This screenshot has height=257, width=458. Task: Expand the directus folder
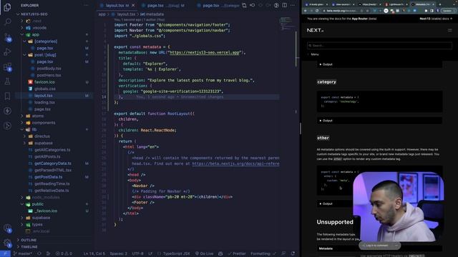(x=42, y=136)
